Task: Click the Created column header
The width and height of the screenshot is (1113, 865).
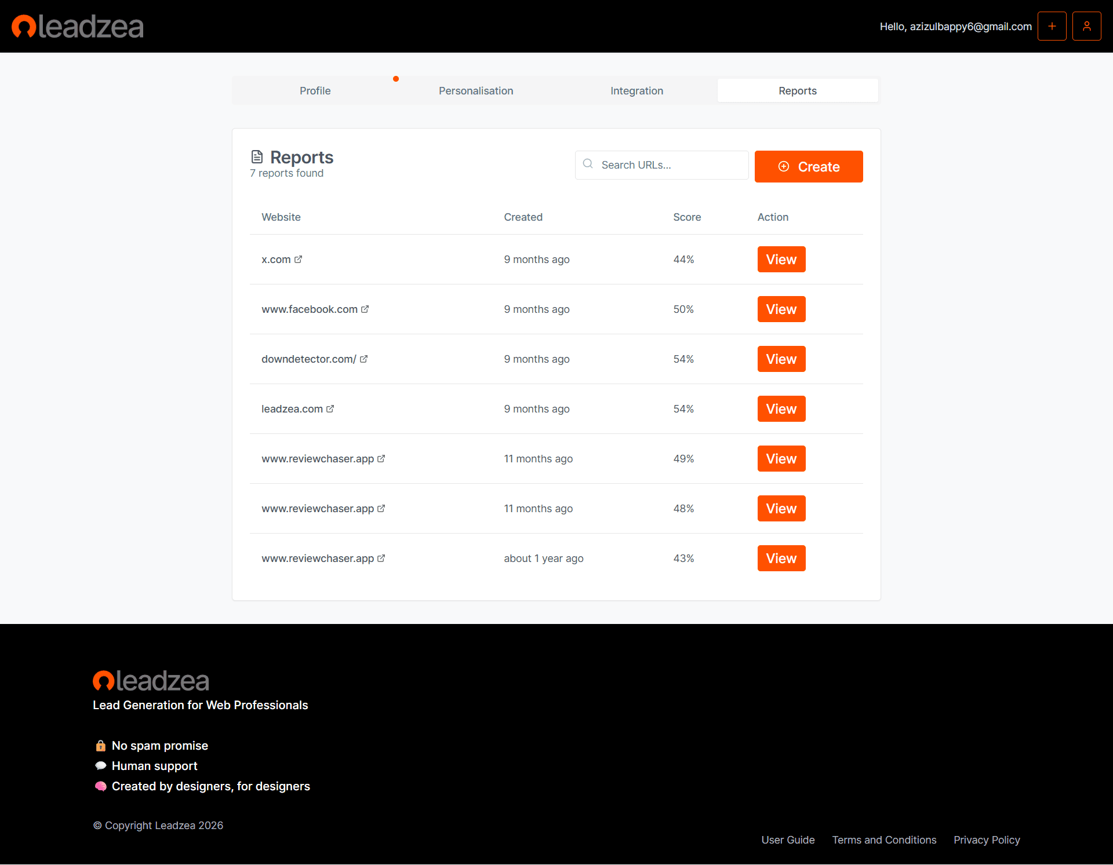Action: (x=523, y=217)
